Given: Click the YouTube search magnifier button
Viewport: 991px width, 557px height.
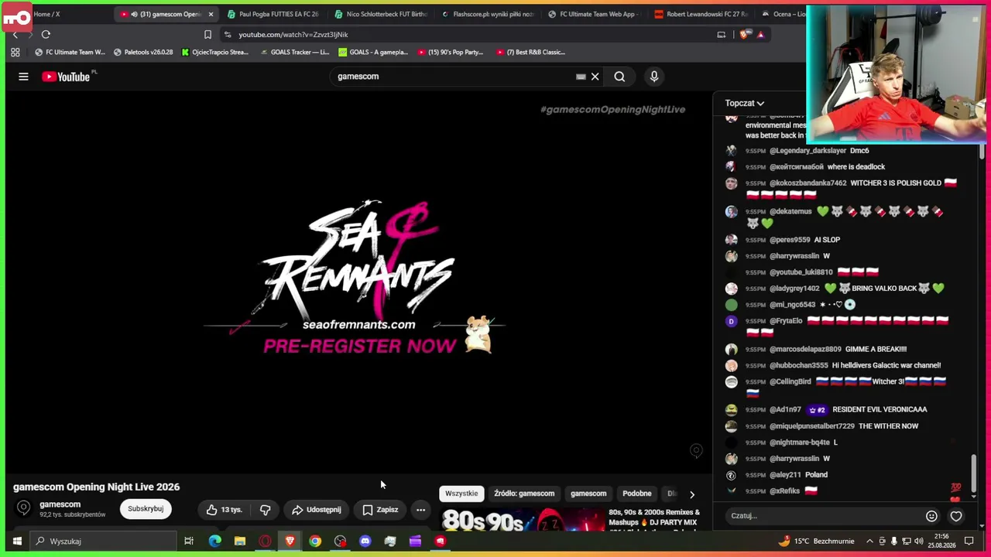Looking at the screenshot, I should 619,77.
